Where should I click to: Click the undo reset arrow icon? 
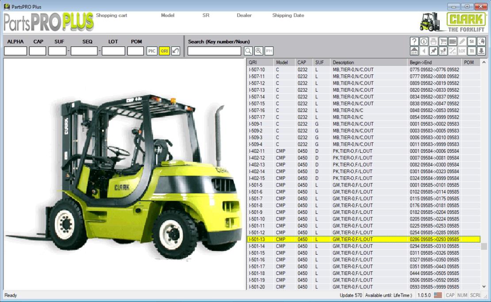pos(176,51)
